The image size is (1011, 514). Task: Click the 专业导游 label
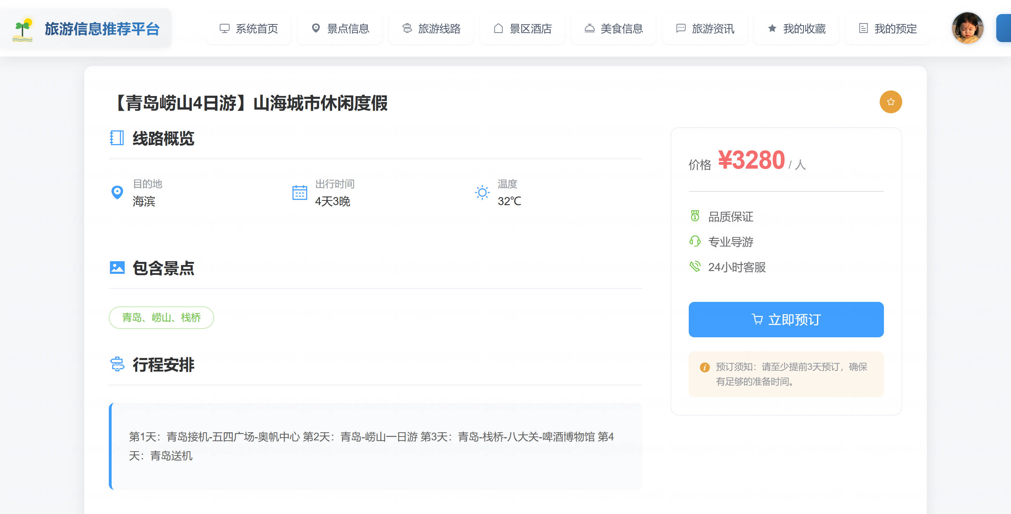731,242
